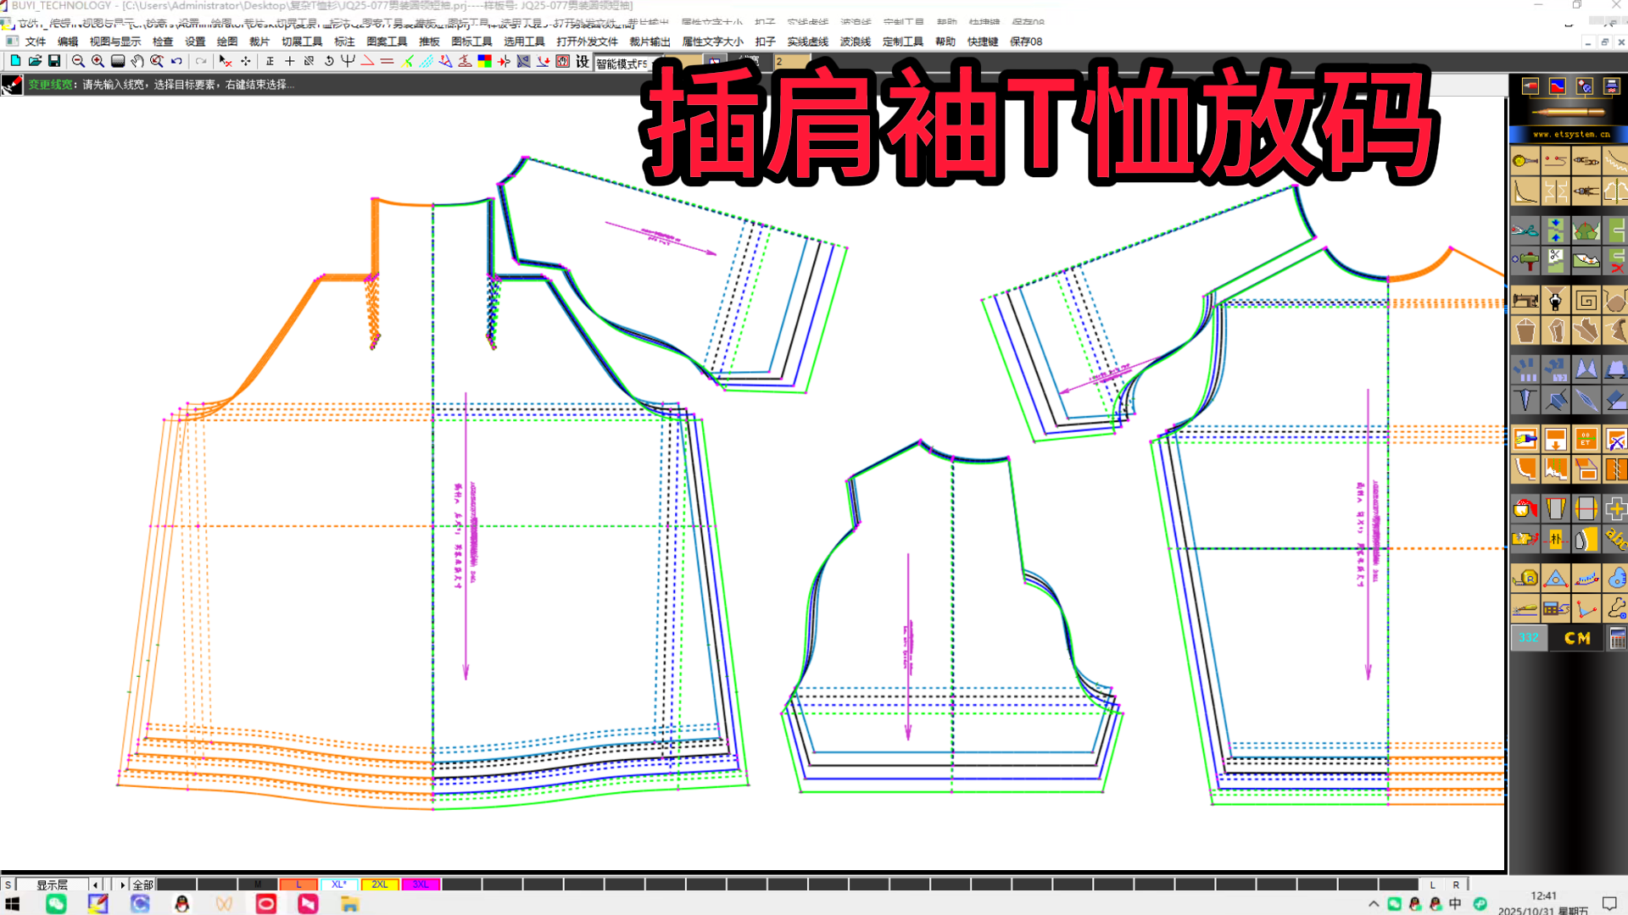Screen dimensions: 1628x915
Task: Select the measuring tape tool in right panel
Action: 1525,578
